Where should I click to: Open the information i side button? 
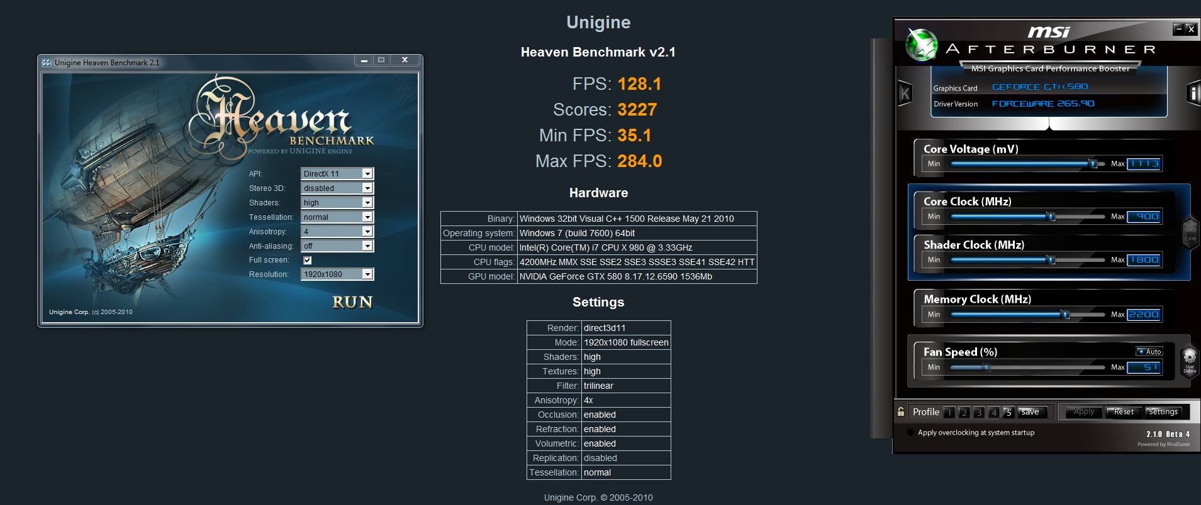coord(1193,94)
